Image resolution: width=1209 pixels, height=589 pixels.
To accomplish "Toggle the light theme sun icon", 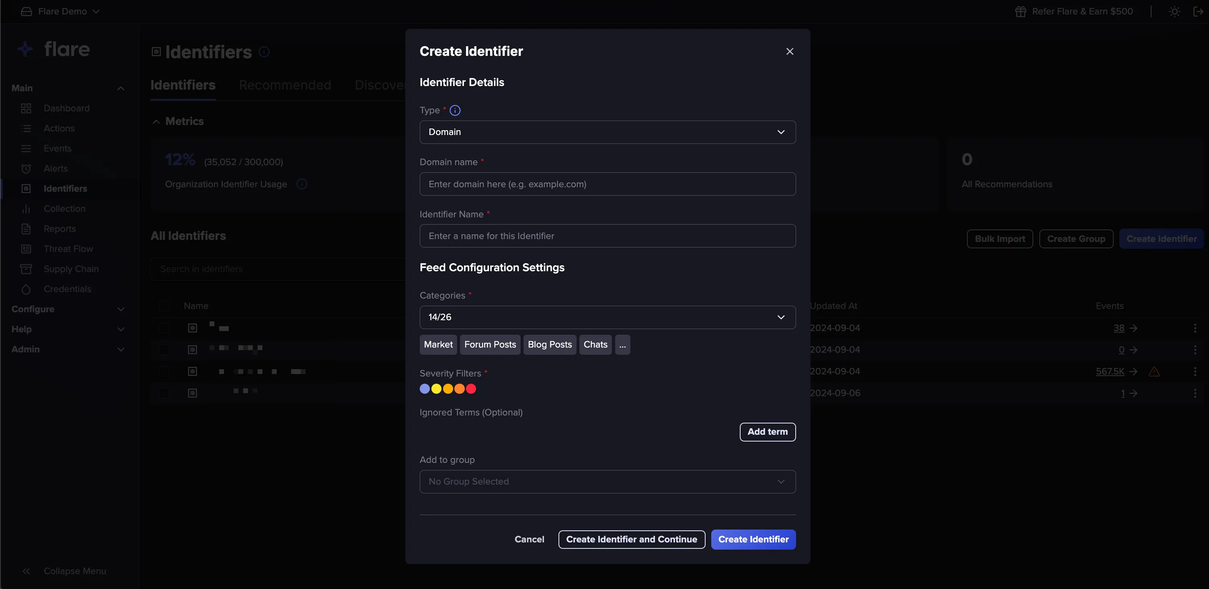I will pos(1174,12).
